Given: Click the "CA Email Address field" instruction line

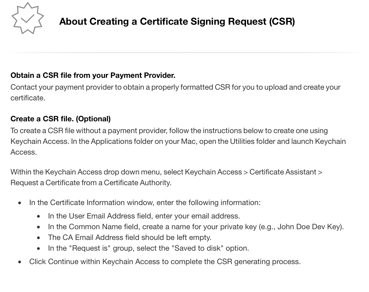Looking at the screenshot, I should 130,238.
